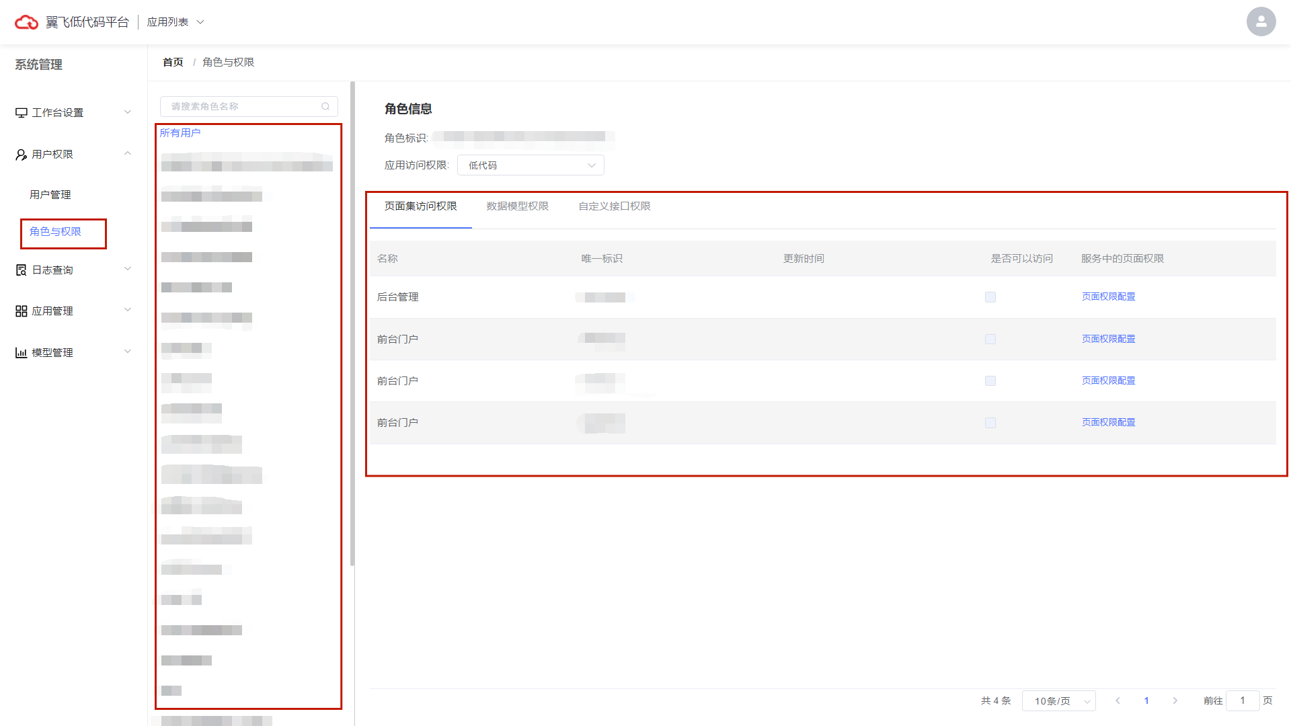This screenshot has height=726, width=1291.
Task: Expand the 日志查询 menu chevron
Action: [128, 269]
